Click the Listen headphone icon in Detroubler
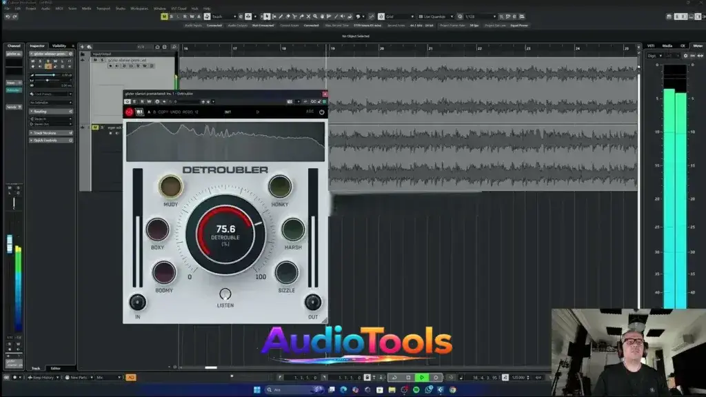706x397 pixels. (225, 294)
